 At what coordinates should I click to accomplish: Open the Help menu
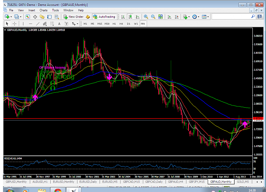(81, 10)
